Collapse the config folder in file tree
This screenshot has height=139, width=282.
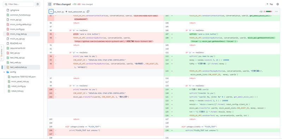[4, 72]
